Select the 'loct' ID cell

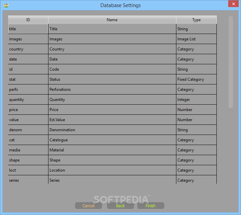pyautogui.click(x=28, y=170)
